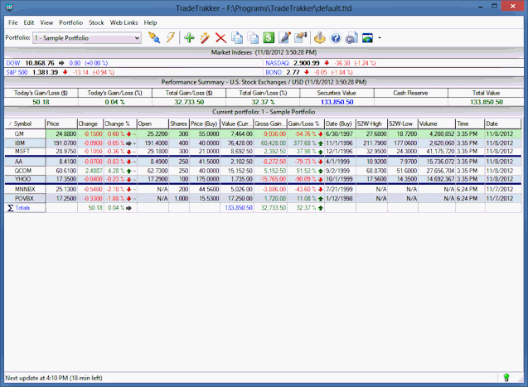Click the web browser globe icon
Screen dimensions: 528x387
point(367,37)
